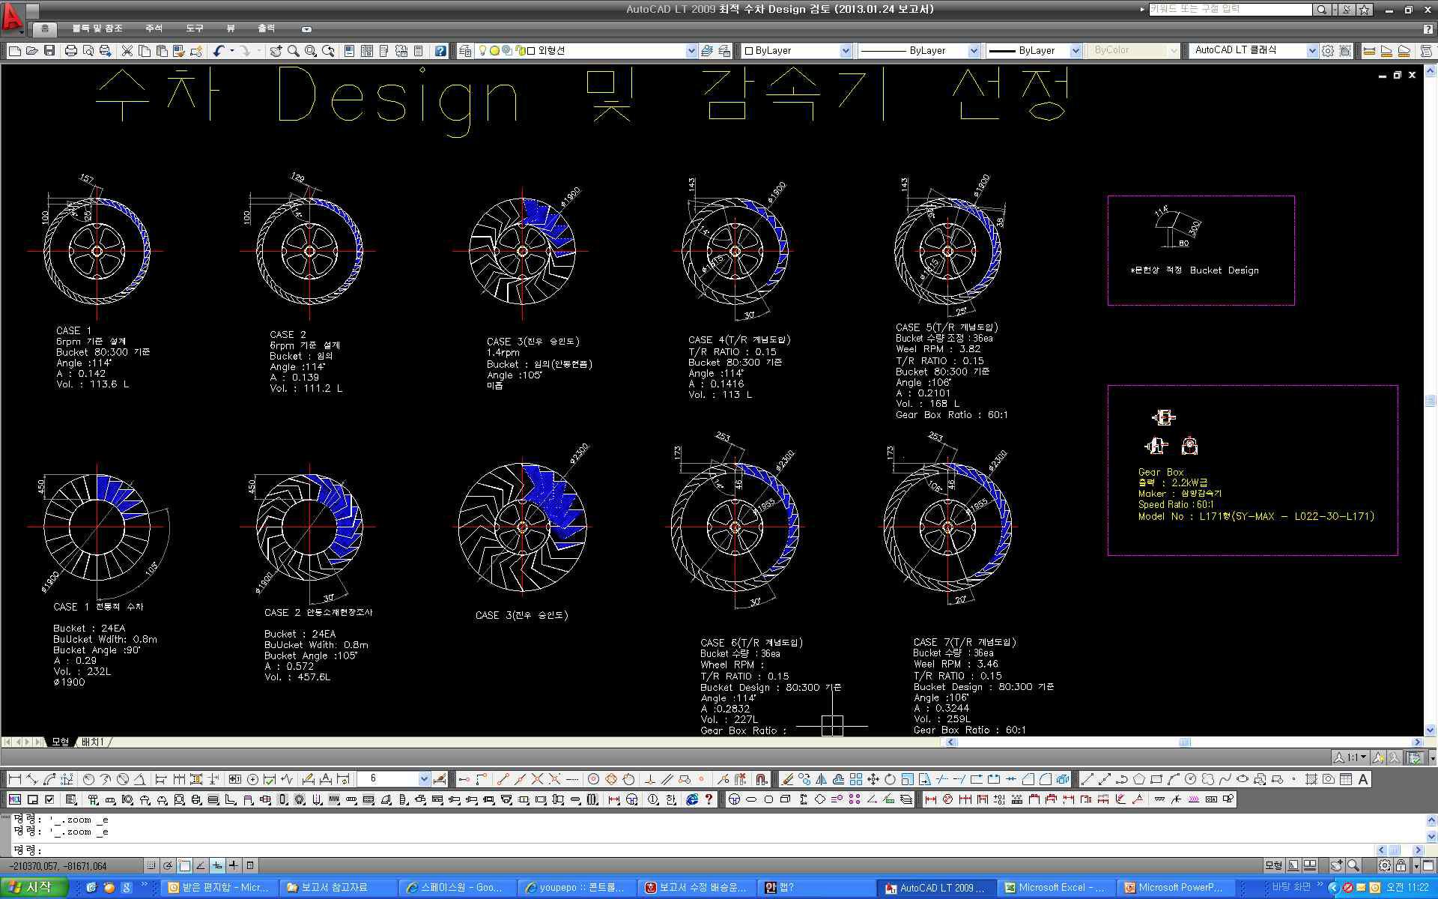Open a drawing file with Open icon
Viewport: 1438px width, 899px height.
point(31,51)
